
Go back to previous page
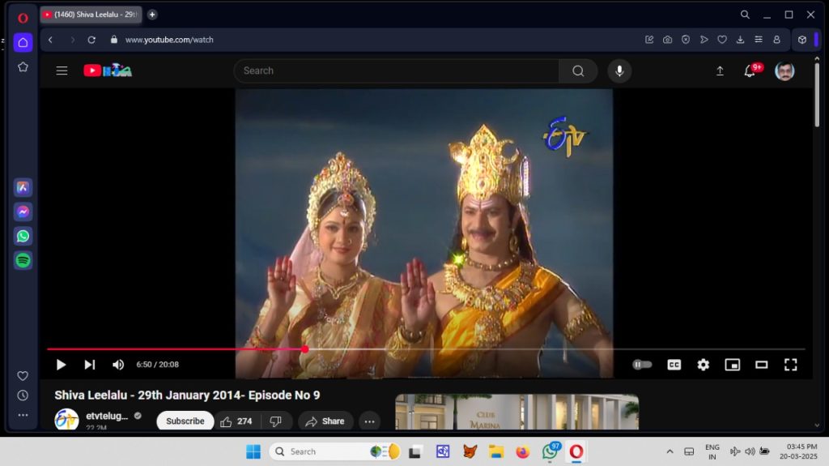[50, 40]
